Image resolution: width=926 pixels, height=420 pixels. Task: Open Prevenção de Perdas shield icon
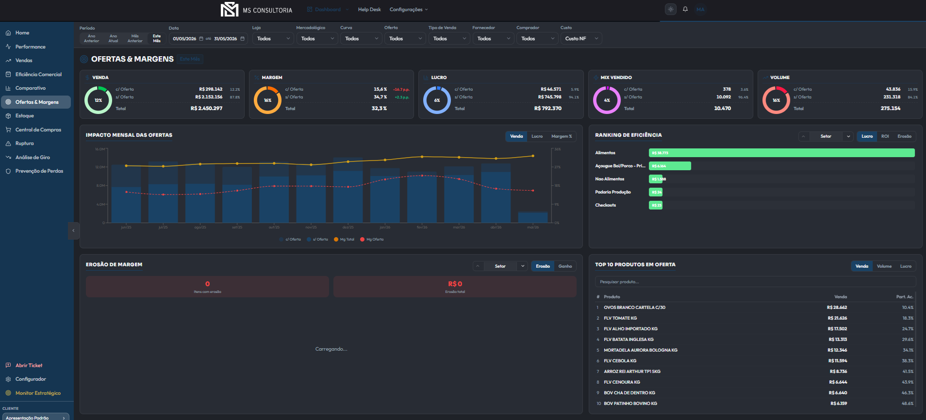tap(8, 171)
